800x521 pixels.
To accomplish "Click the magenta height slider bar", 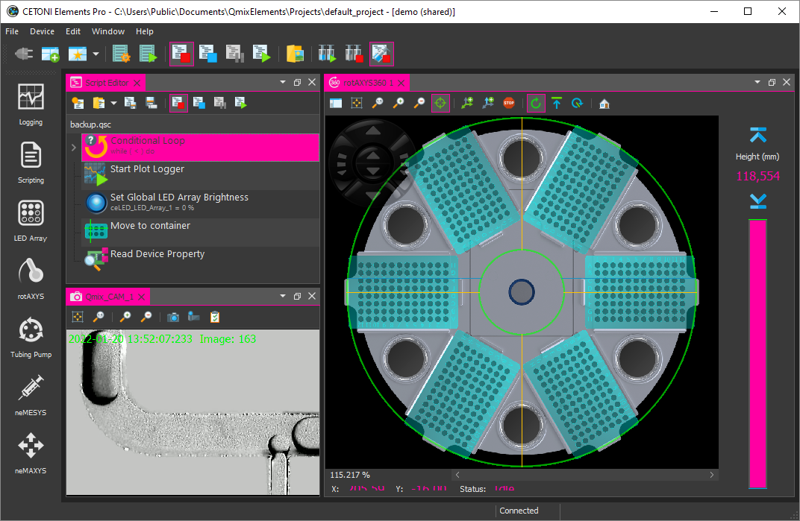I will [757, 354].
